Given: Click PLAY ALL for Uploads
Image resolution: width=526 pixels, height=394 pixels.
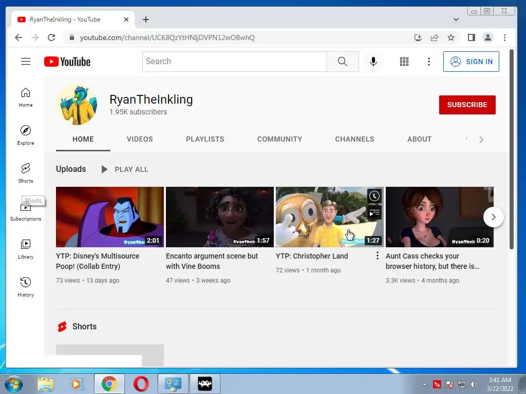Looking at the screenshot, I should [x=125, y=169].
